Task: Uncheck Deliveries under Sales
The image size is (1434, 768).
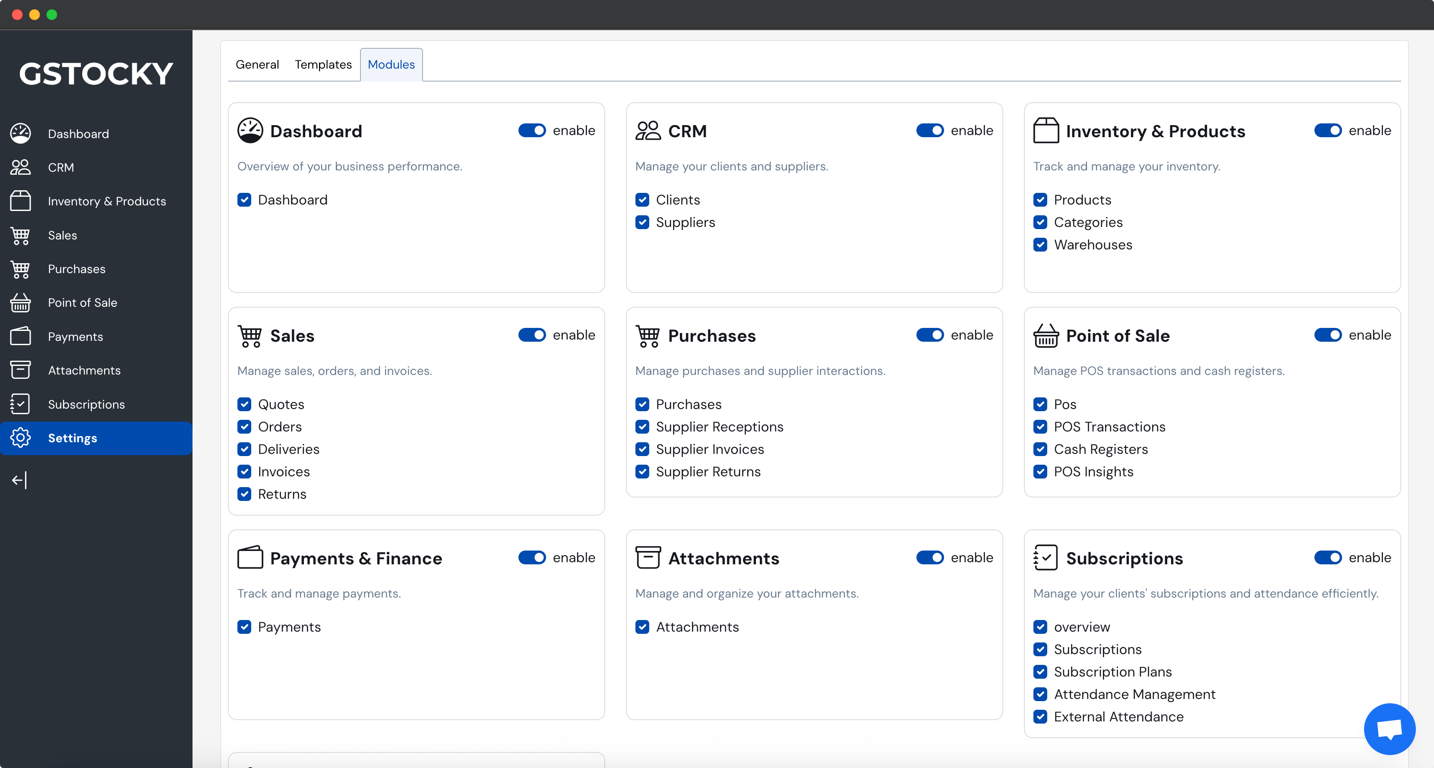Action: [x=244, y=449]
